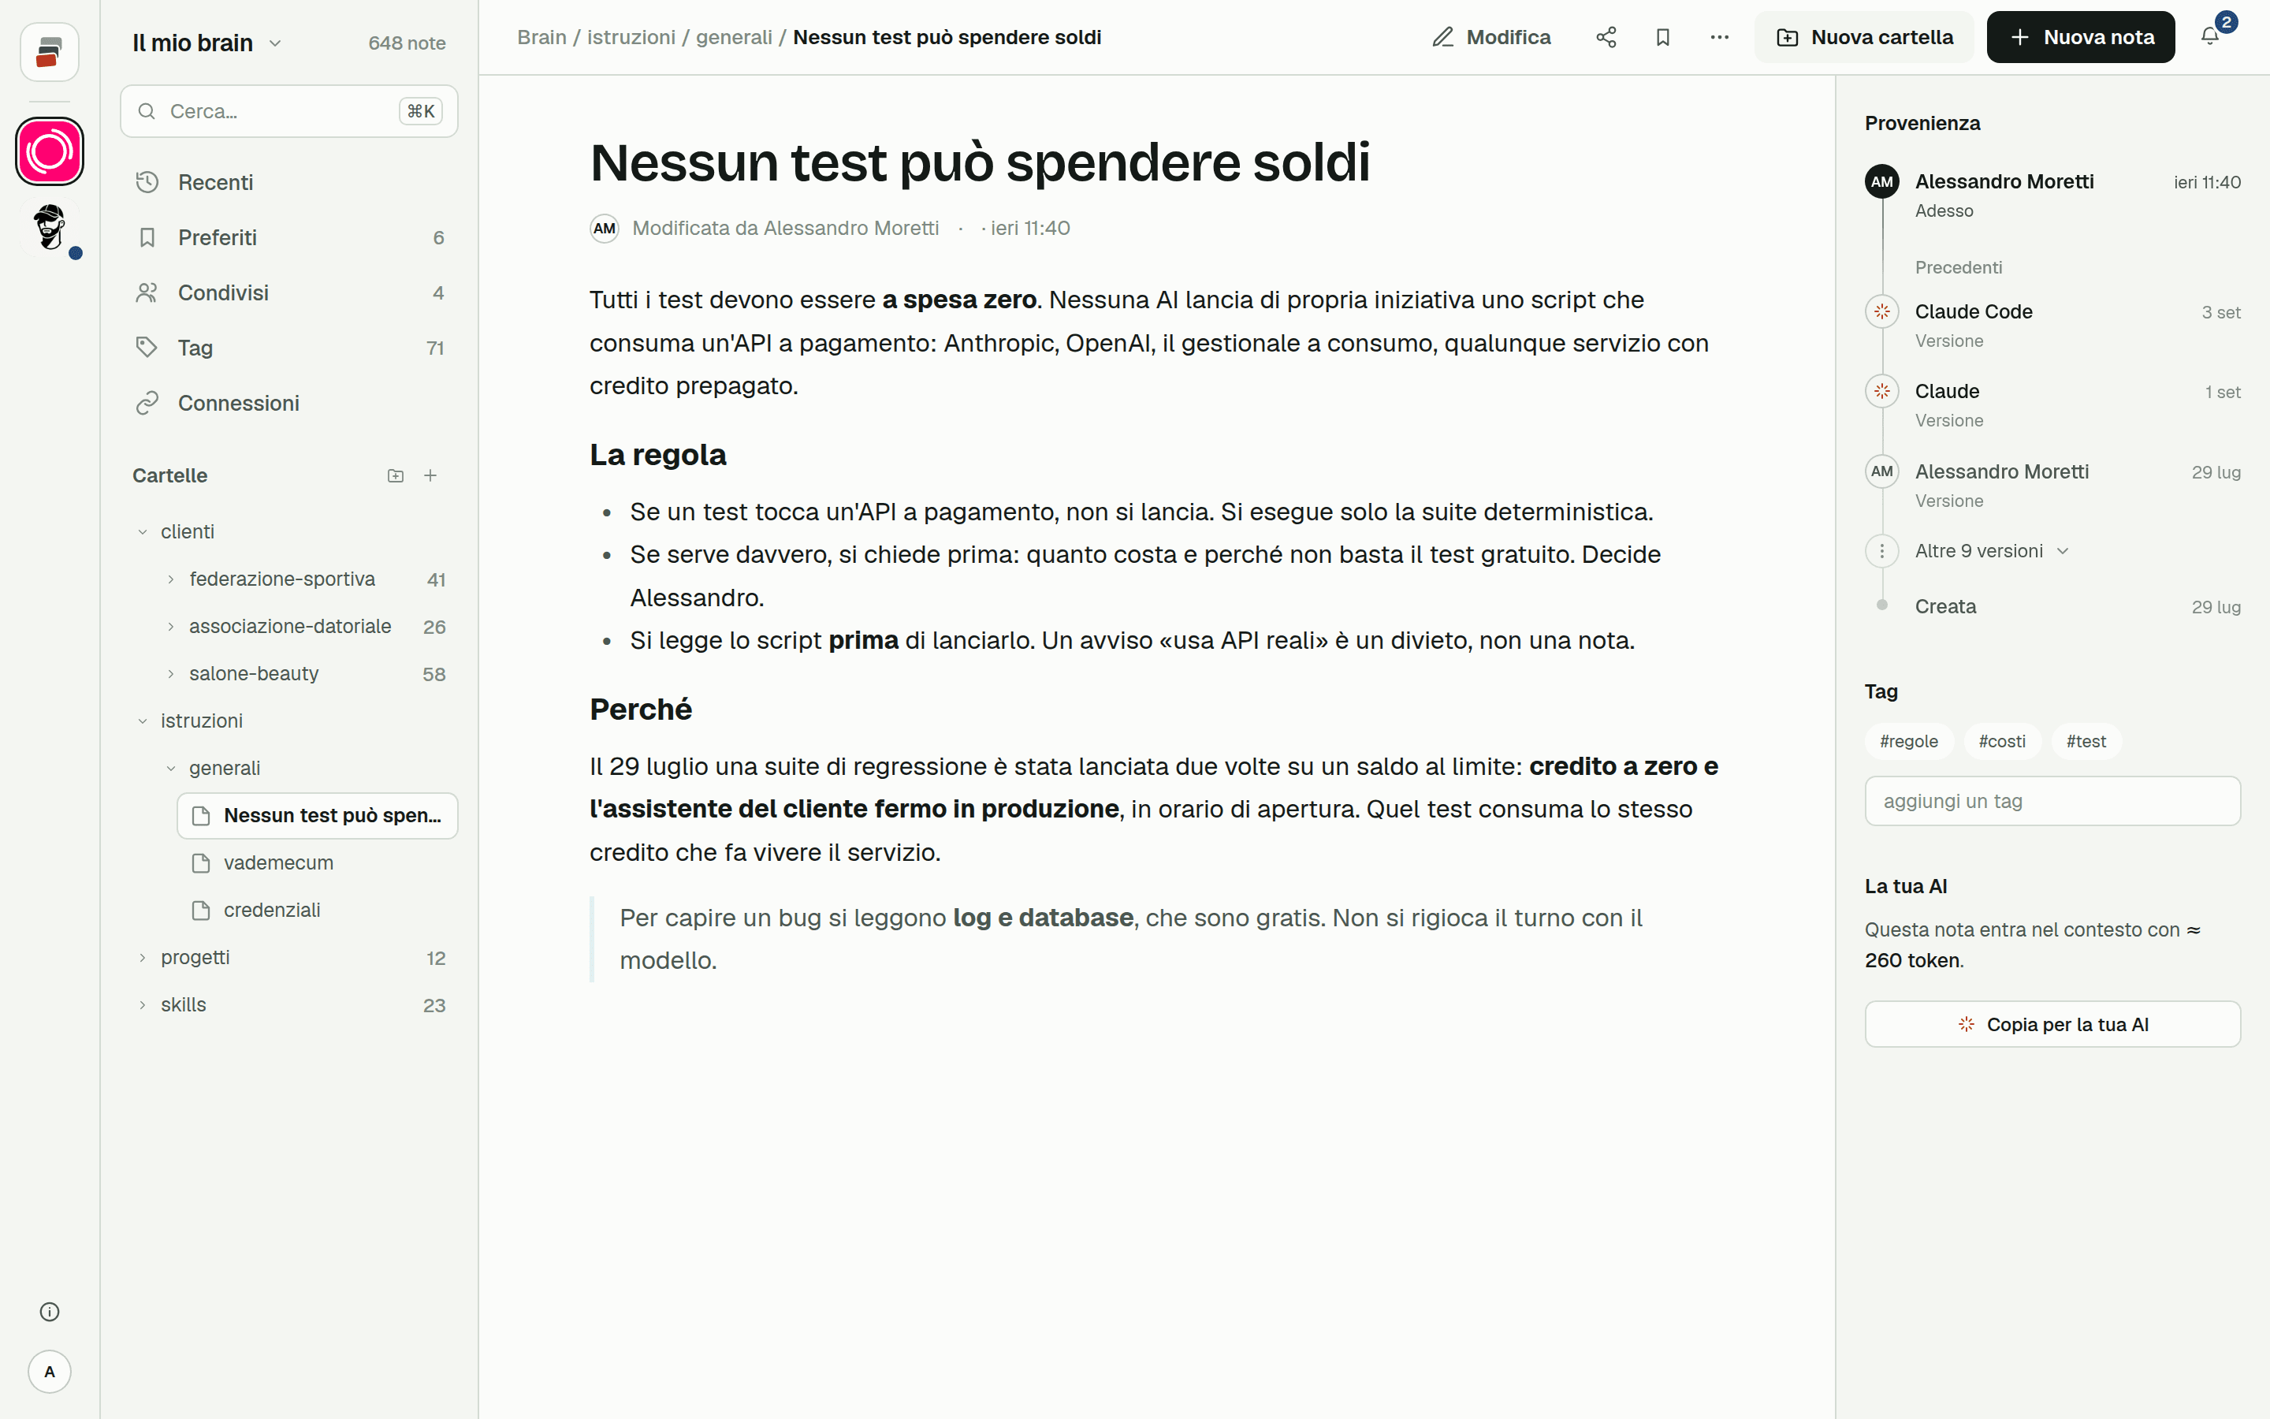Click Nuova cartella button
2270x1419 pixels.
(x=1864, y=38)
